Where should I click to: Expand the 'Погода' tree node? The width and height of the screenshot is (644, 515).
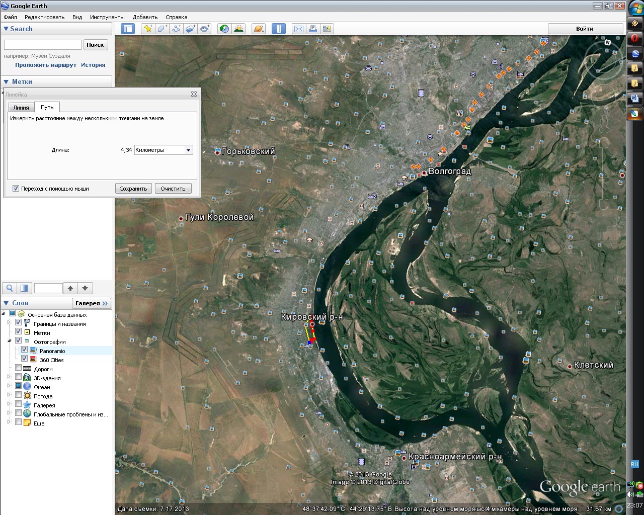point(9,396)
